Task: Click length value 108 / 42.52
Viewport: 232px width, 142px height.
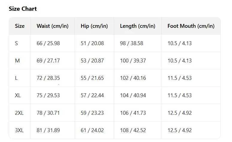Action: (x=133, y=130)
